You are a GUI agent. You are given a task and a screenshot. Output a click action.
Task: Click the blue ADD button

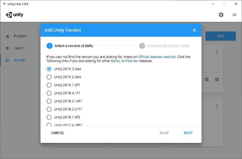click(x=220, y=36)
